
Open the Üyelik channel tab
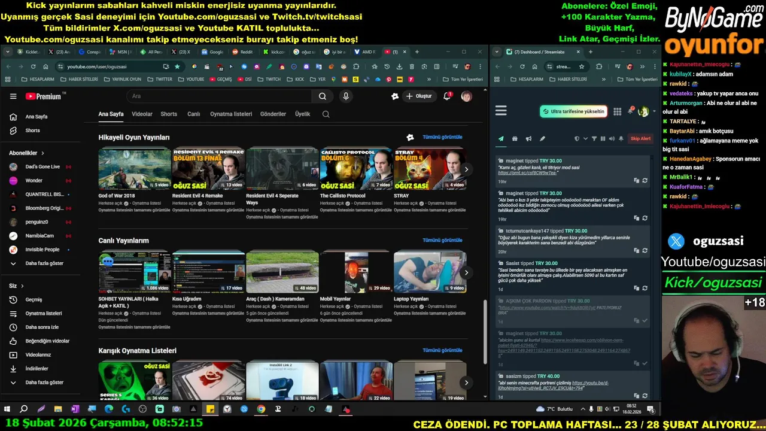coord(302,114)
